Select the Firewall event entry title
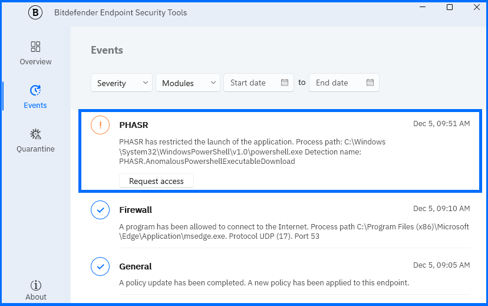This screenshot has height=306, width=488. [x=136, y=209]
